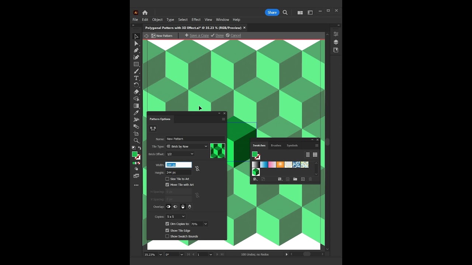Open the Effect menu
The image size is (472, 265).
coord(196,20)
